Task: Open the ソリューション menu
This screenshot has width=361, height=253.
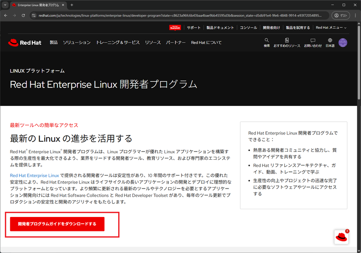Action: pos(77,42)
